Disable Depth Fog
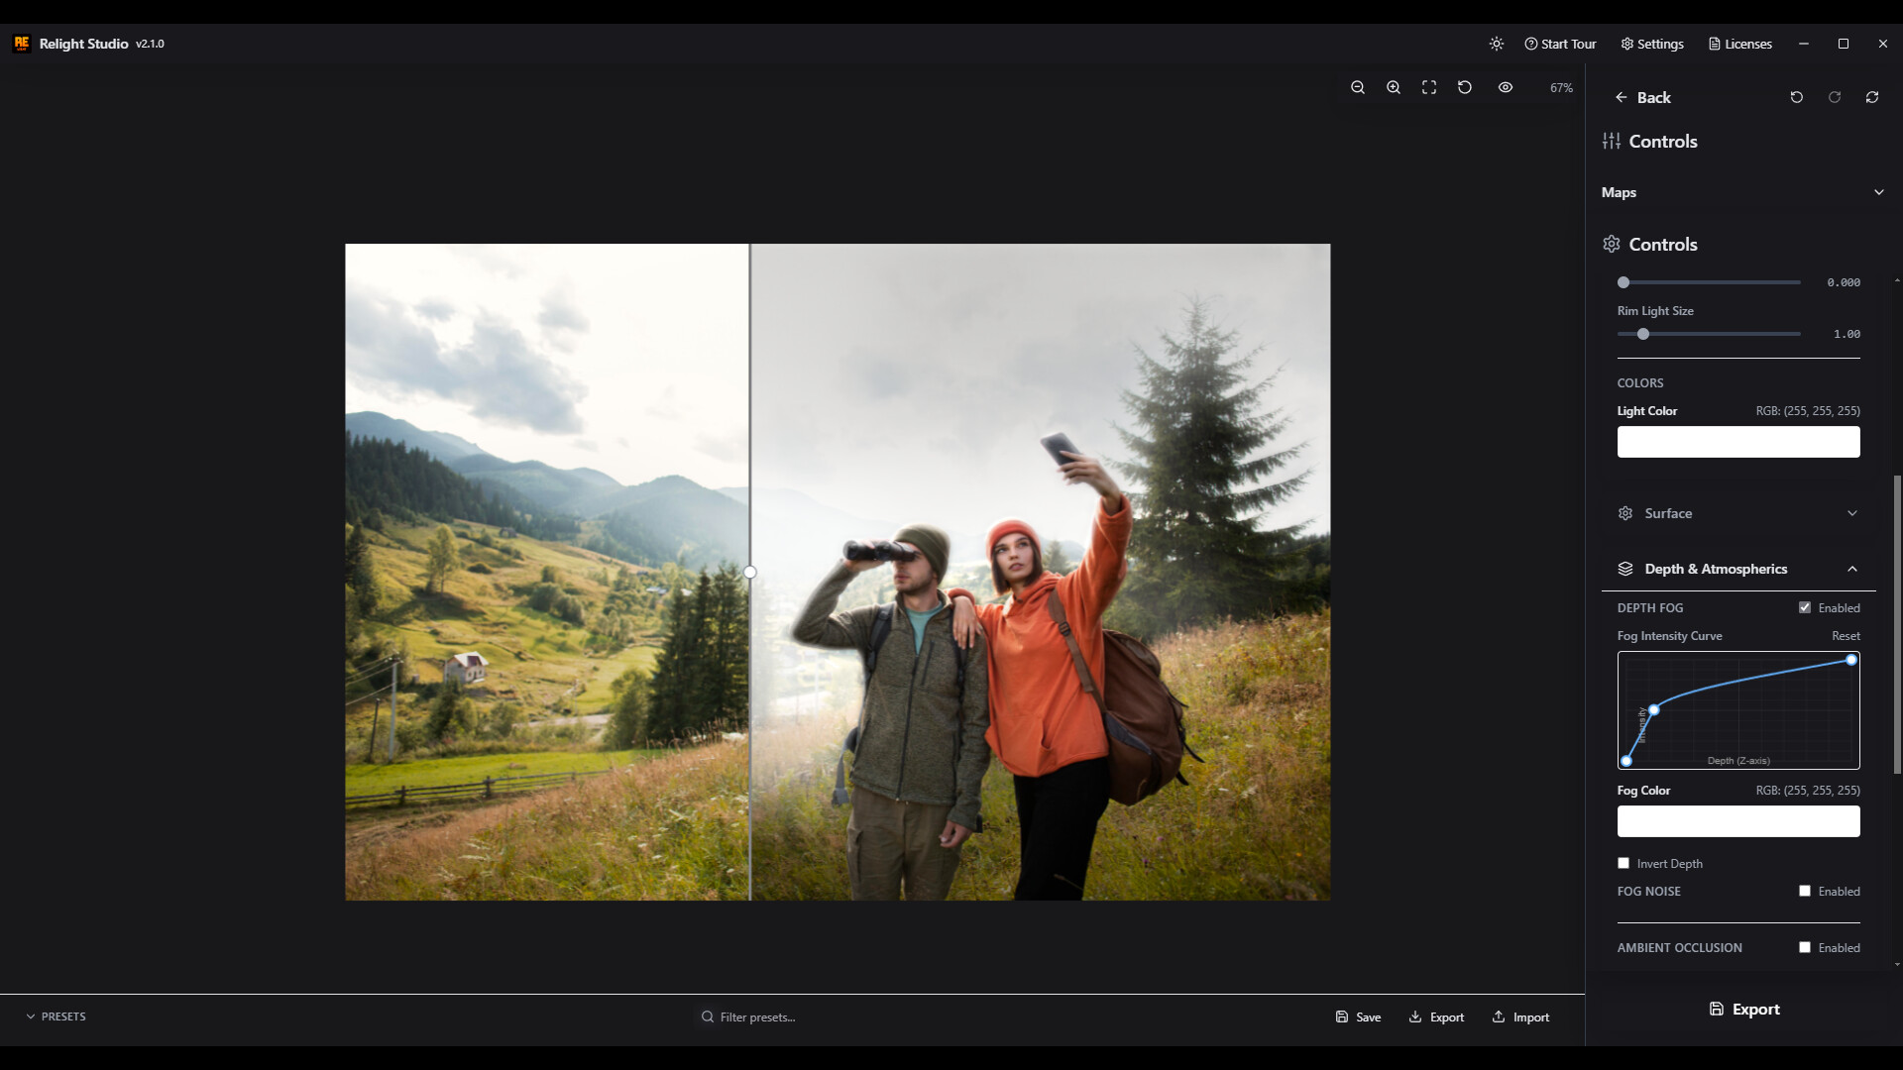Image resolution: width=1903 pixels, height=1070 pixels. (1805, 607)
